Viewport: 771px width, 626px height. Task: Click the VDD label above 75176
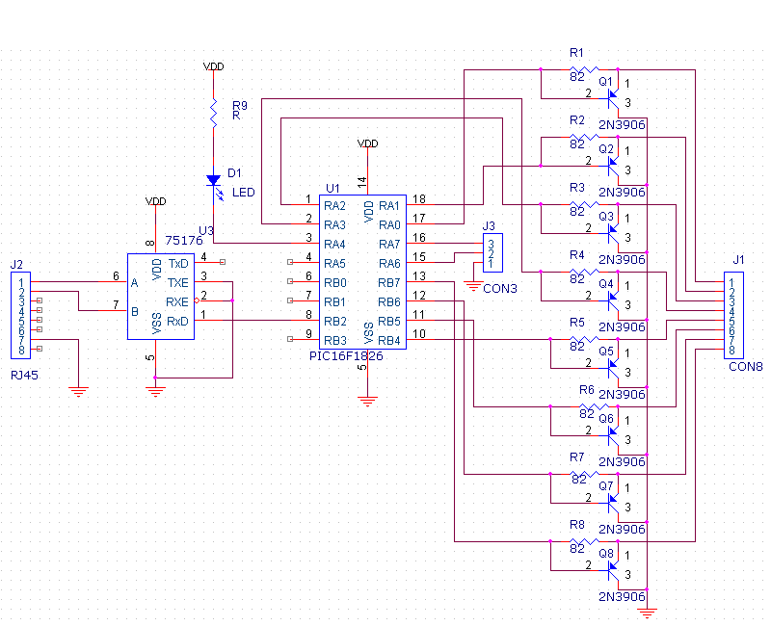(x=155, y=201)
